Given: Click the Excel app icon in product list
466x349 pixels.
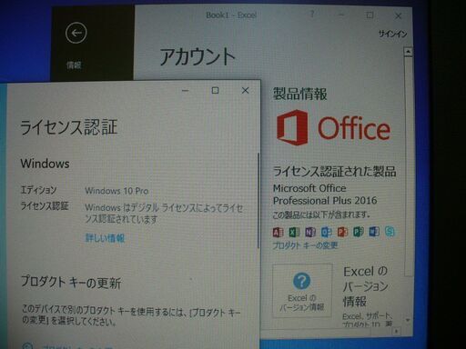Looking at the screenshot, I should coord(294,232).
